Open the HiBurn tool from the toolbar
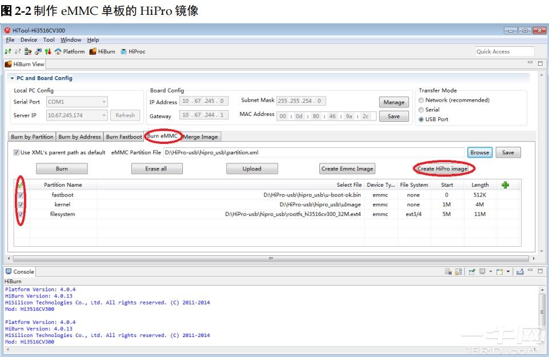Image resolution: width=549 pixels, height=357 pixels. 103,51
